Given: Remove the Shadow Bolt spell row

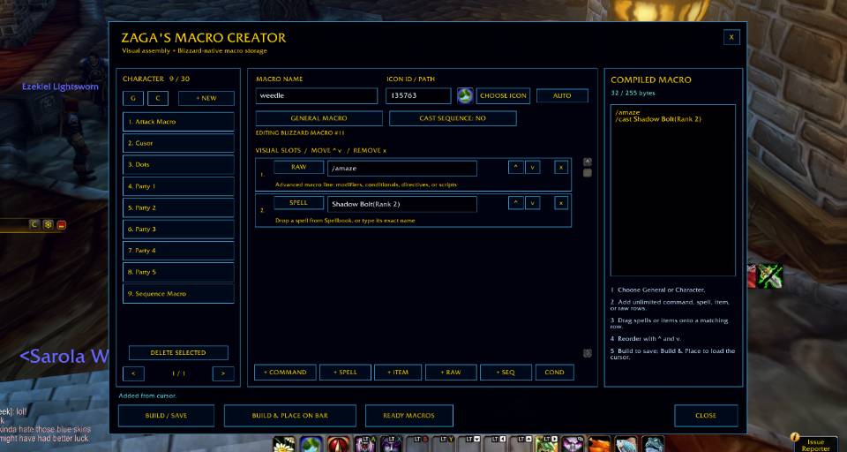Looking at the screenshot, I should pos(561,203).
